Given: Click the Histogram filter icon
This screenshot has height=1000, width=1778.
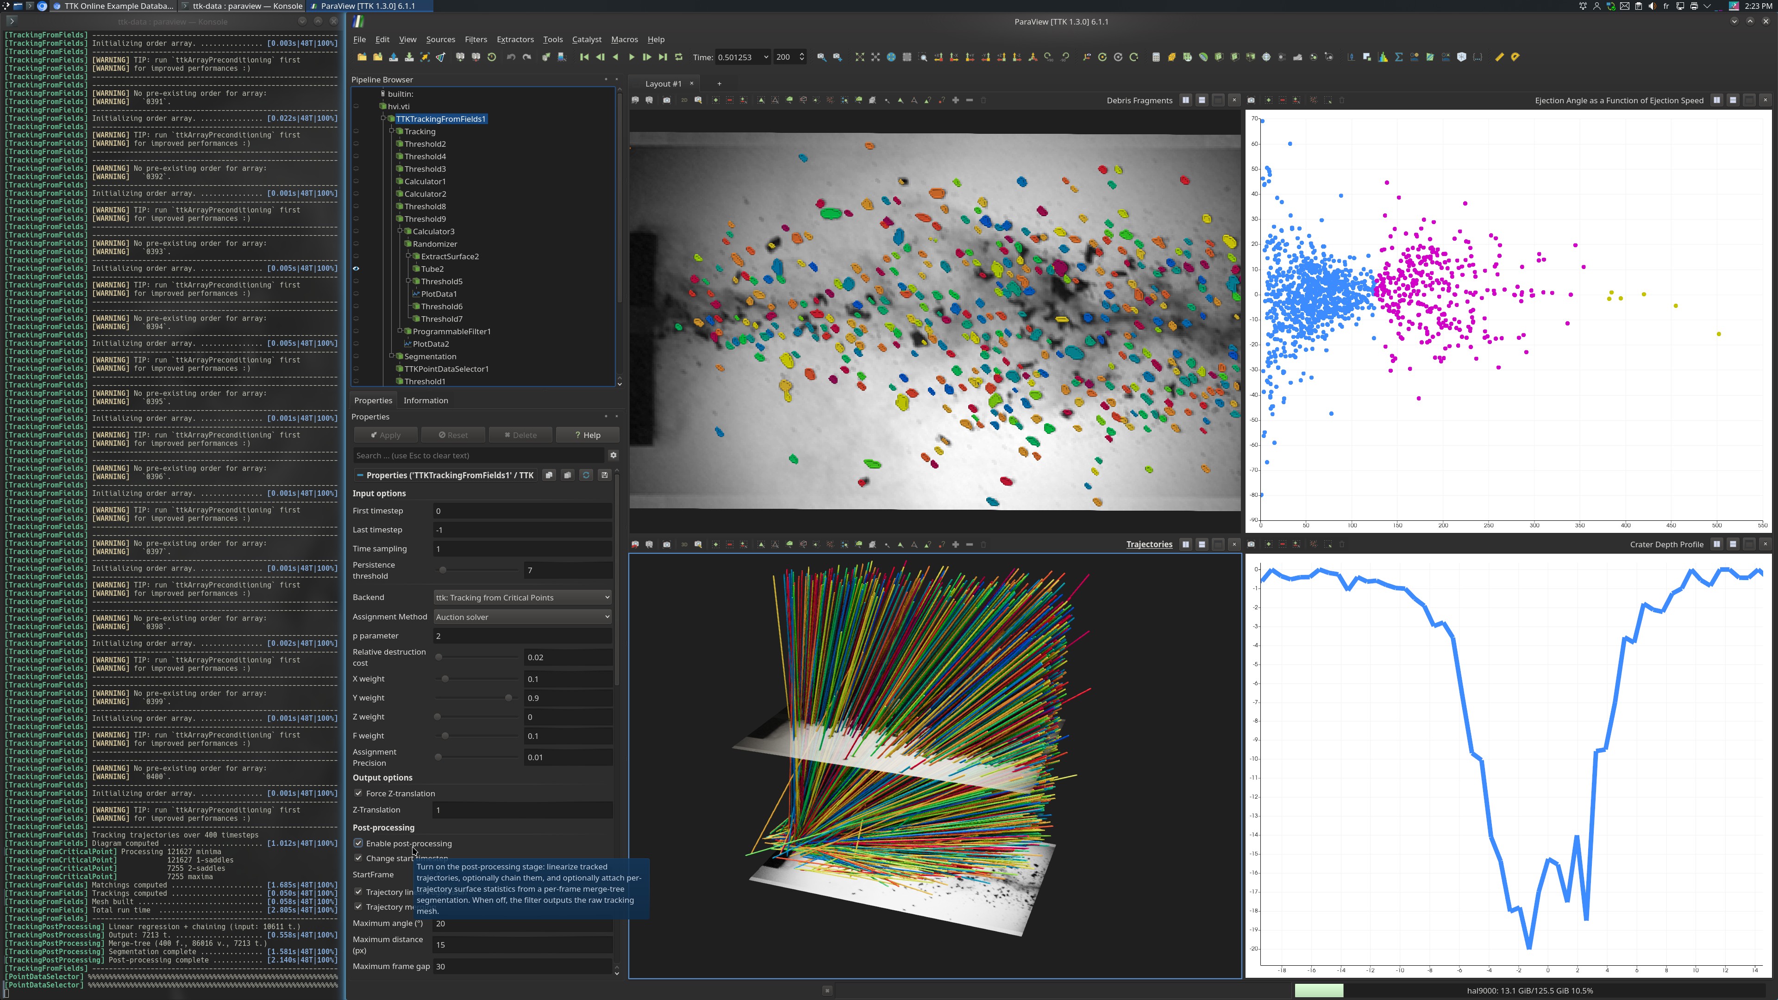Looking at the screenshot, I should click(x=1383, y=57).
